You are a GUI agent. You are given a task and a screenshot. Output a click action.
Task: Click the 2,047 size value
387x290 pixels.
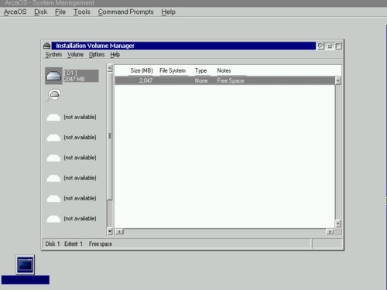point(146,80)
